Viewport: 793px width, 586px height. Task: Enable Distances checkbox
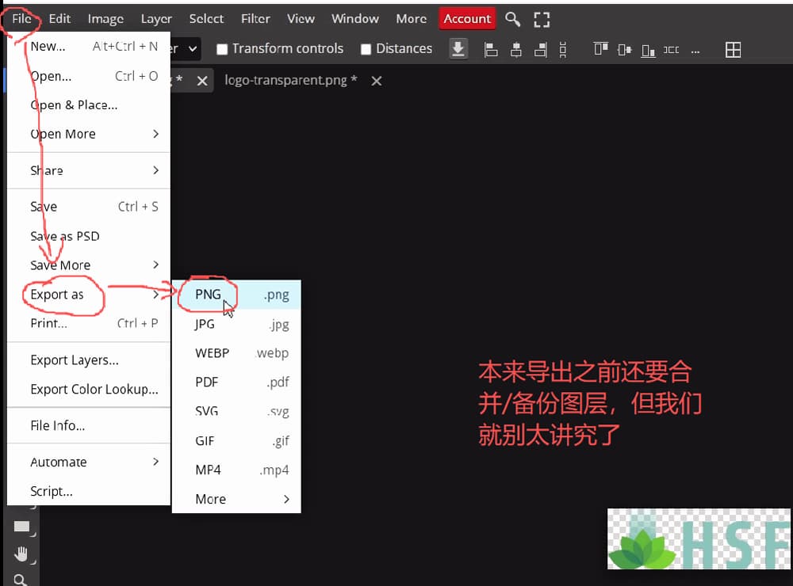[x=366, y=49]
